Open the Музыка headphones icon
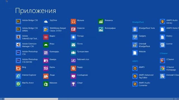The height and width of the screenshot is (100, 179). [73, 21]
